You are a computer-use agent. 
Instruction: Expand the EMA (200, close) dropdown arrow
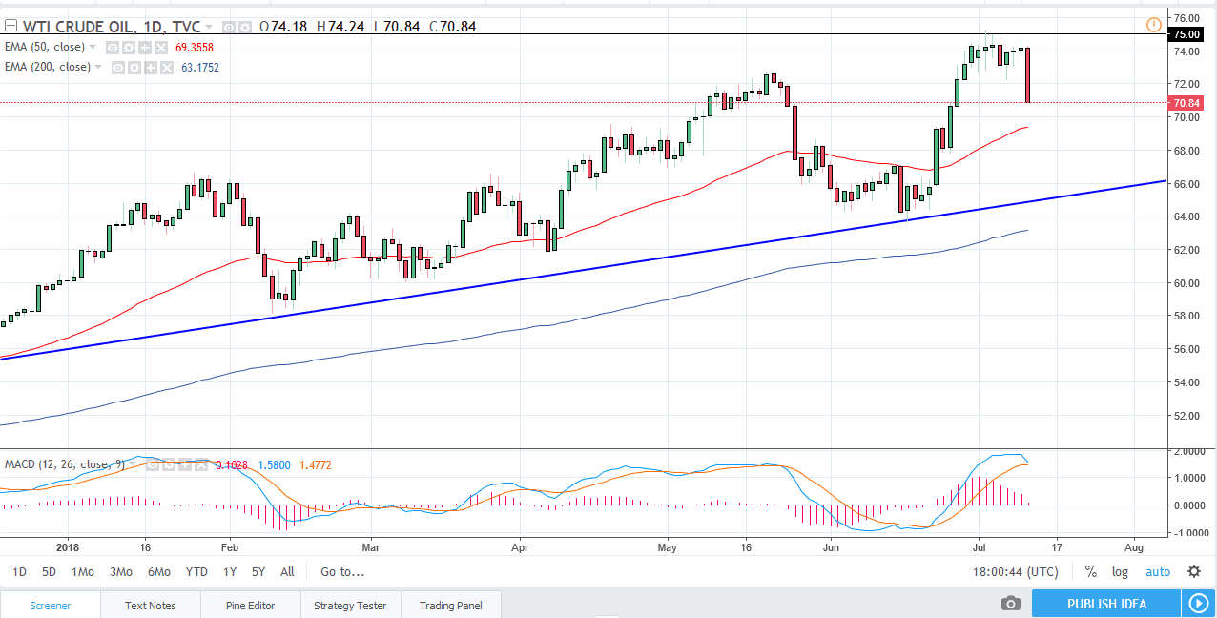[x=100, y=68]
